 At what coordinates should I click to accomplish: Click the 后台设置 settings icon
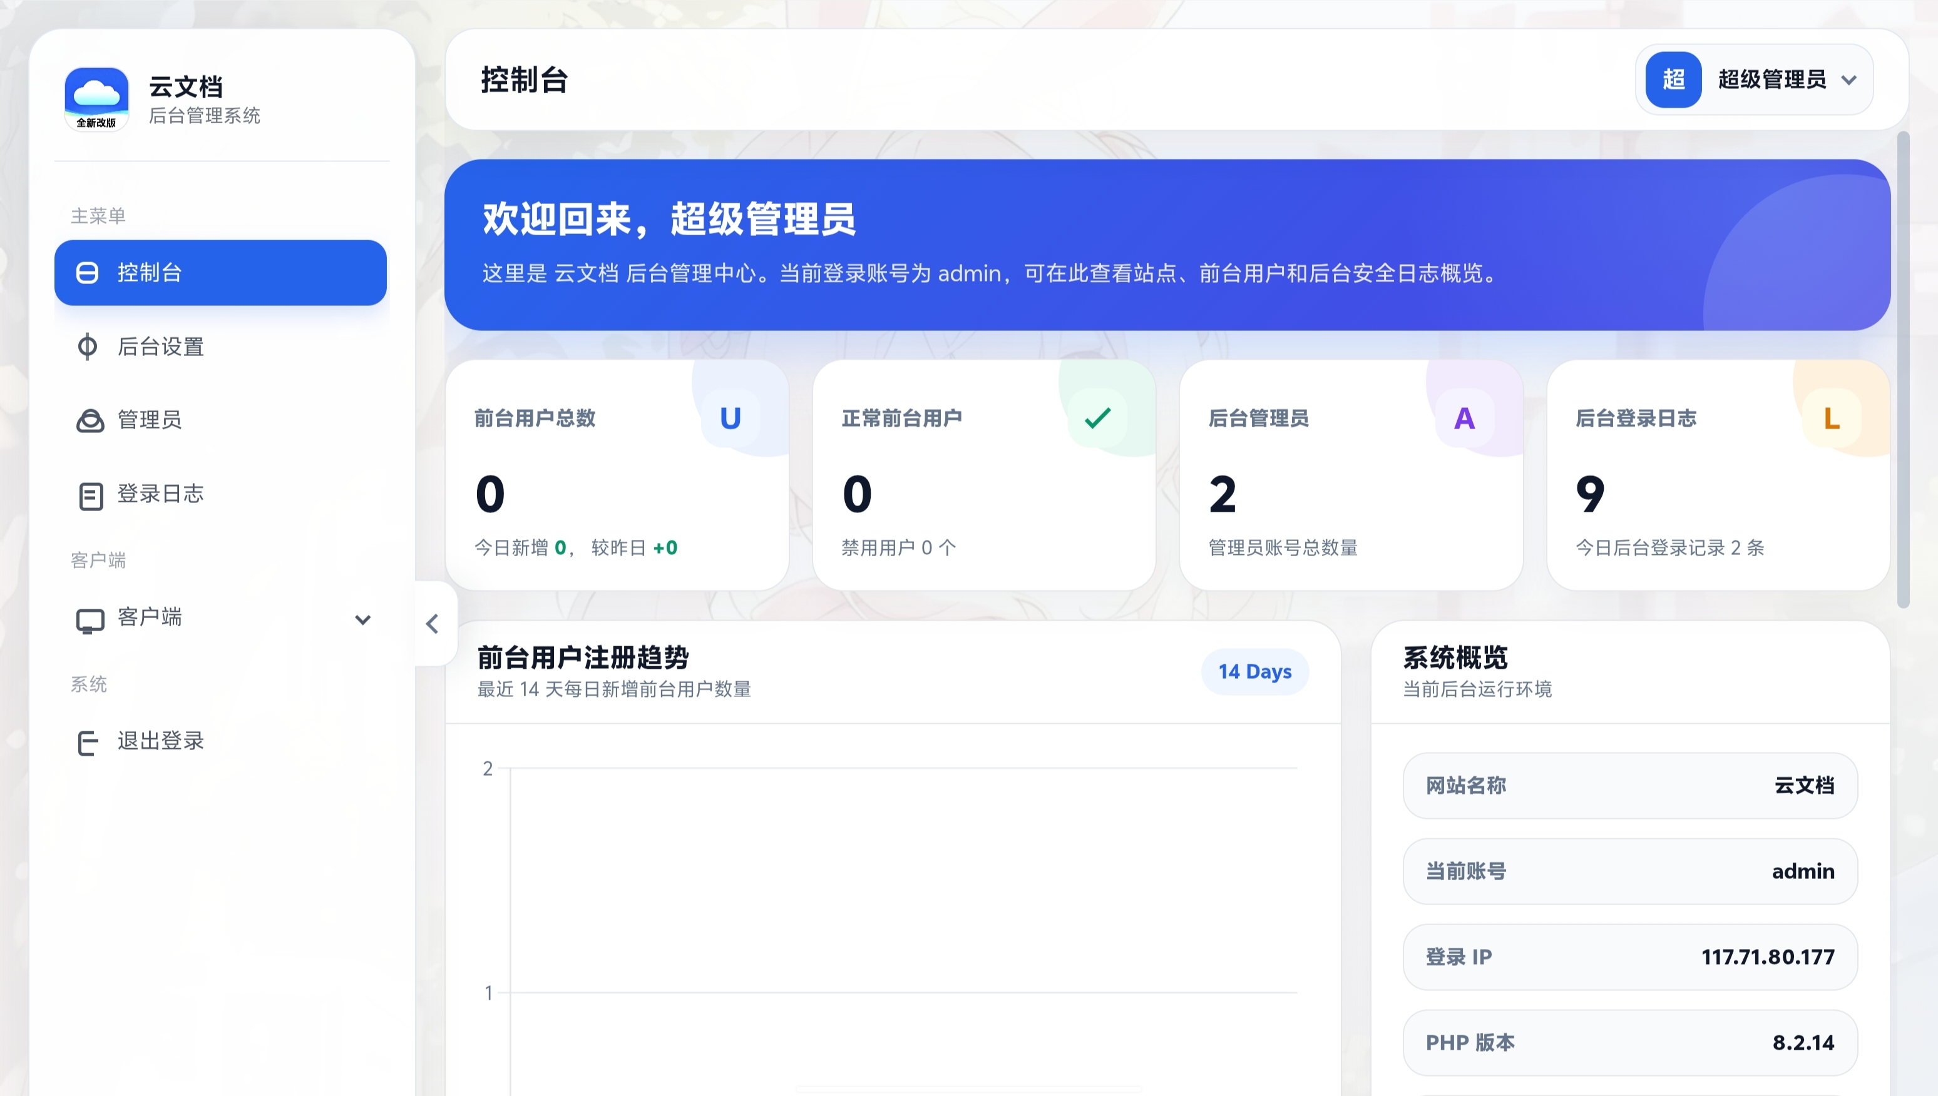pos(88,347)
